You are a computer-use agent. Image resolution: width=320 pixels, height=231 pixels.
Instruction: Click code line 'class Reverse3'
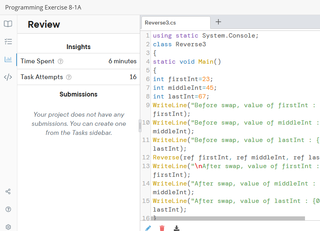pos(180,44)
